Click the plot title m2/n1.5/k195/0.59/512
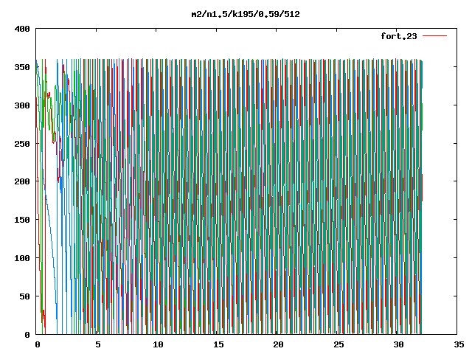The image size is (472, 354). click(246, 14)
